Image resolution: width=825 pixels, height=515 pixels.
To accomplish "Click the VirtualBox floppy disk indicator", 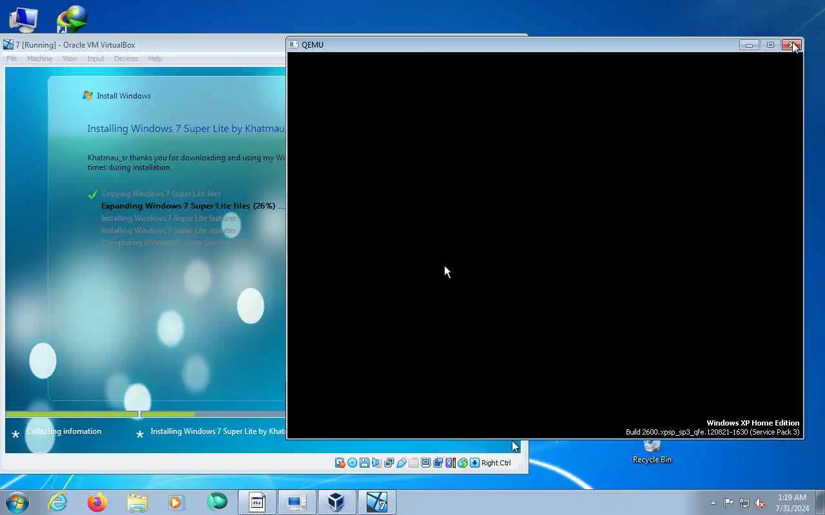I will (365, 463).
